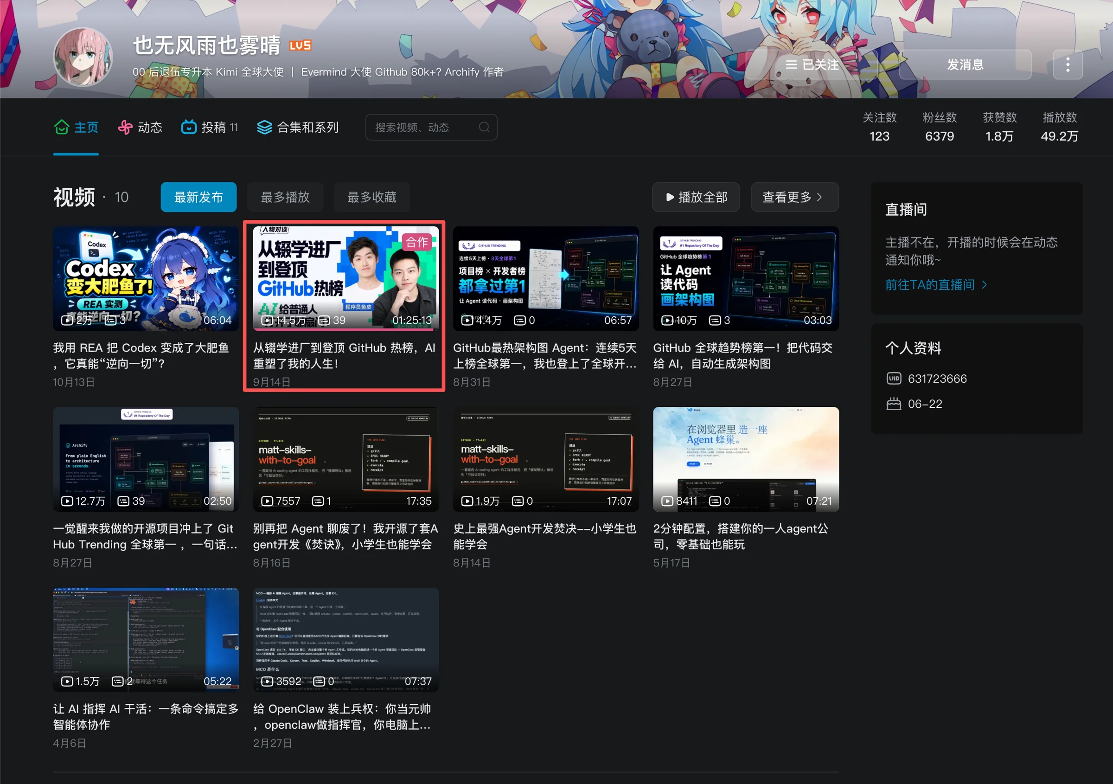Open the 让 Agent 读代码 画架构图 thumbnail
This screenshot has width=1113, height=784.
point(746,278)
